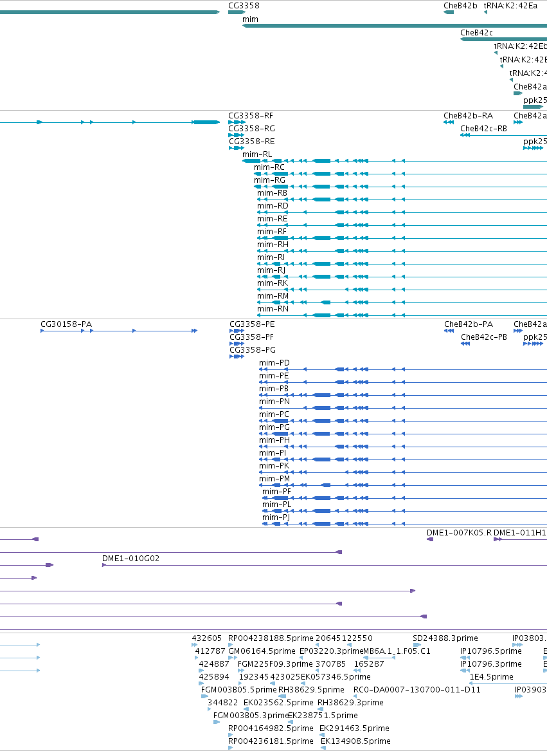This screenshot has height=751, width=547.
Task: Select the CheB42c gene label
Action: click(477, 33)
